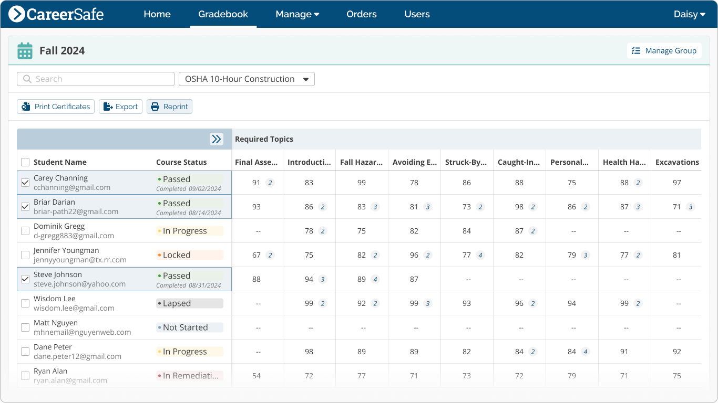Click the Export button
Viewport: 718px width, 403px height.
coord(120,106)
